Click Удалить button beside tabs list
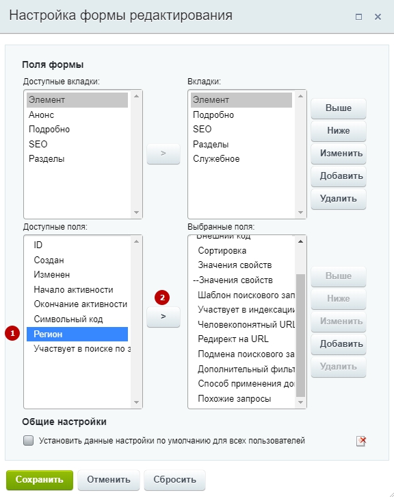The height and width of the screenshot is (497, 394). [339, 199]
